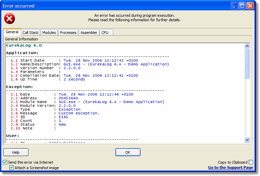Click the '2.3 Module Name' row

87,102
